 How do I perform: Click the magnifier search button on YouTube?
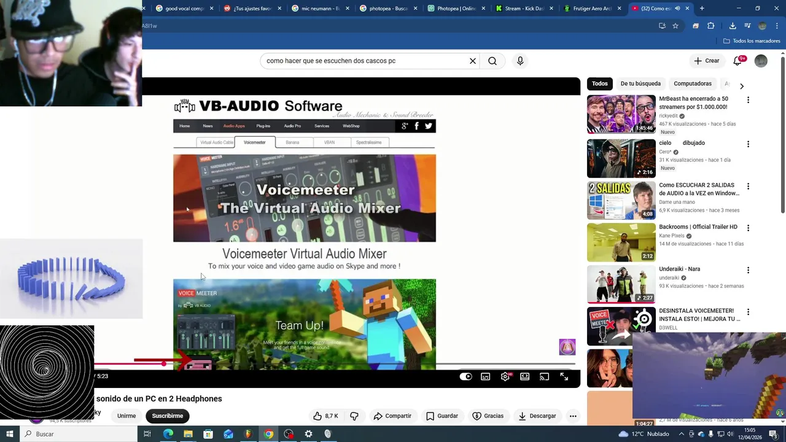pyautogui.click(x=492, y=61)
